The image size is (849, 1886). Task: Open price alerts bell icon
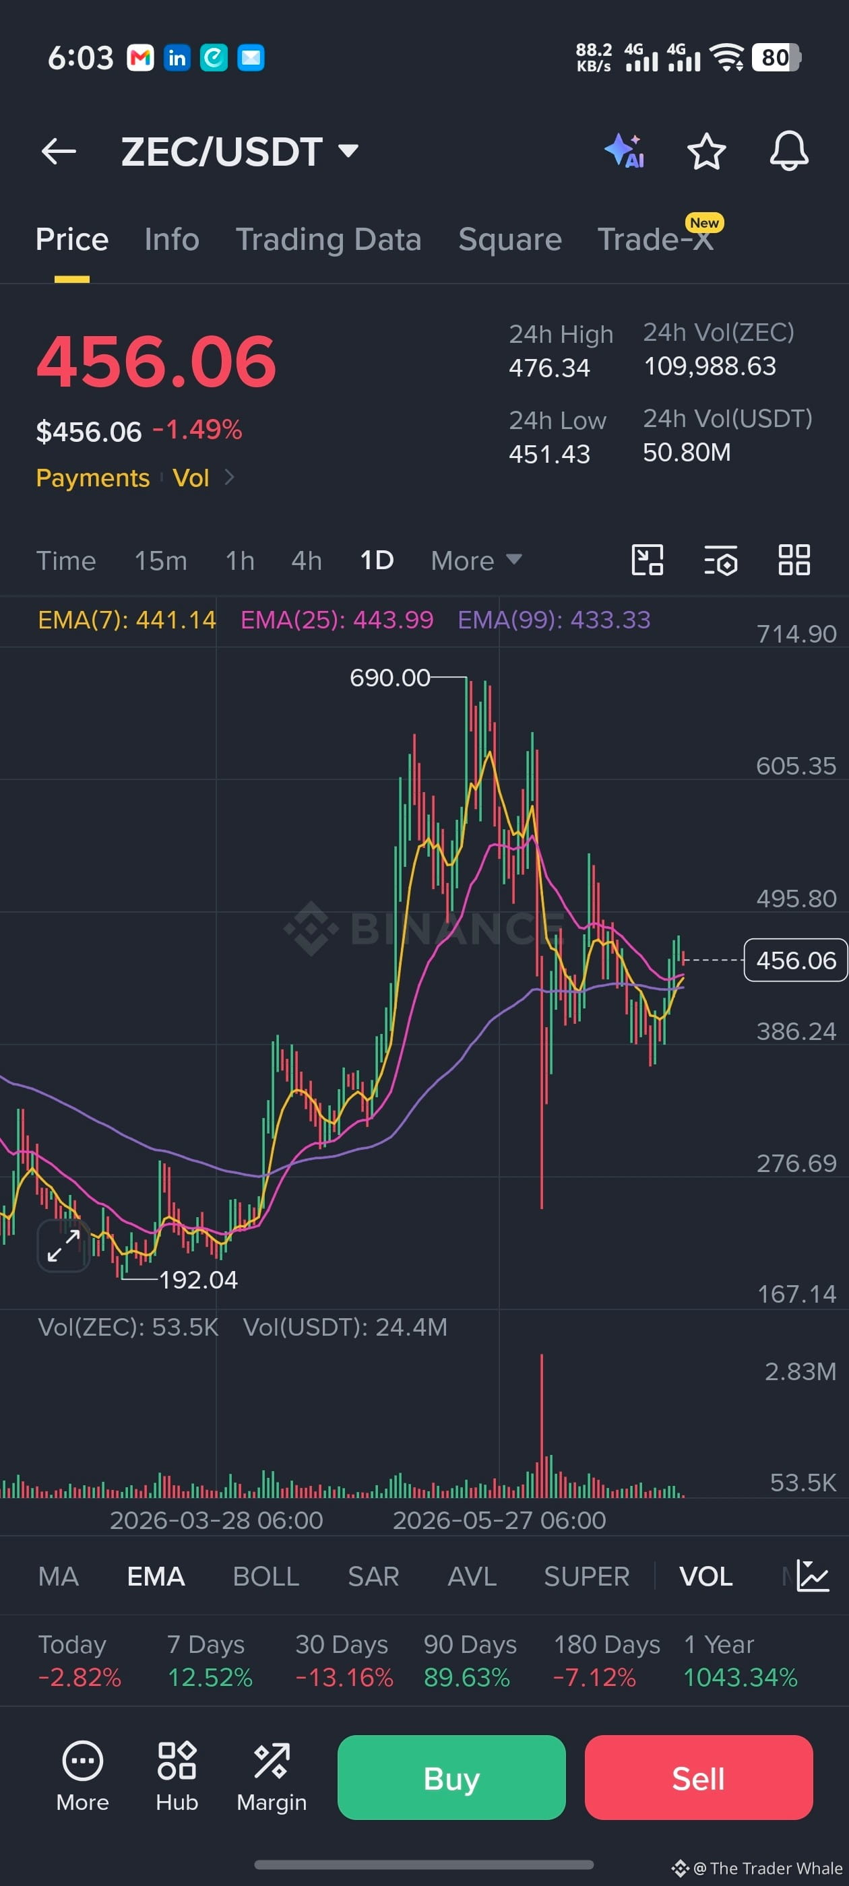click(x=789, y=151)
